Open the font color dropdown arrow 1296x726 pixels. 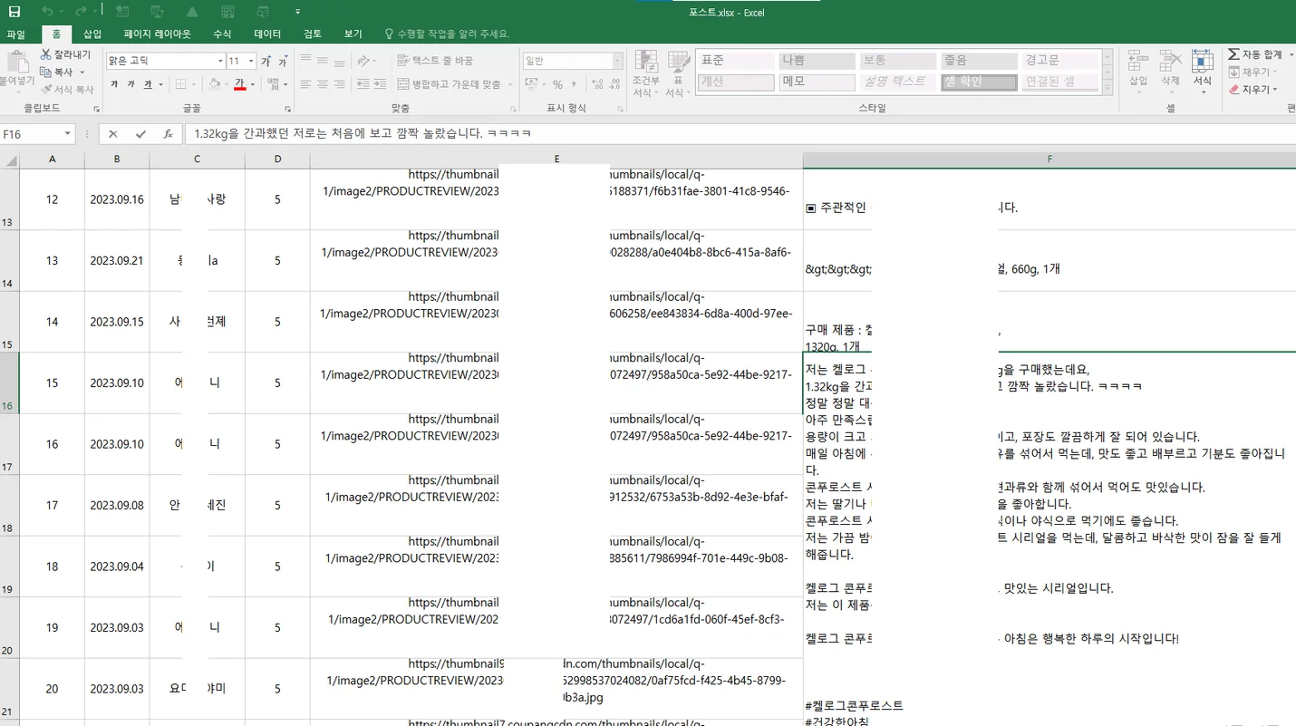pyautogui.click(x=252, y=84)
